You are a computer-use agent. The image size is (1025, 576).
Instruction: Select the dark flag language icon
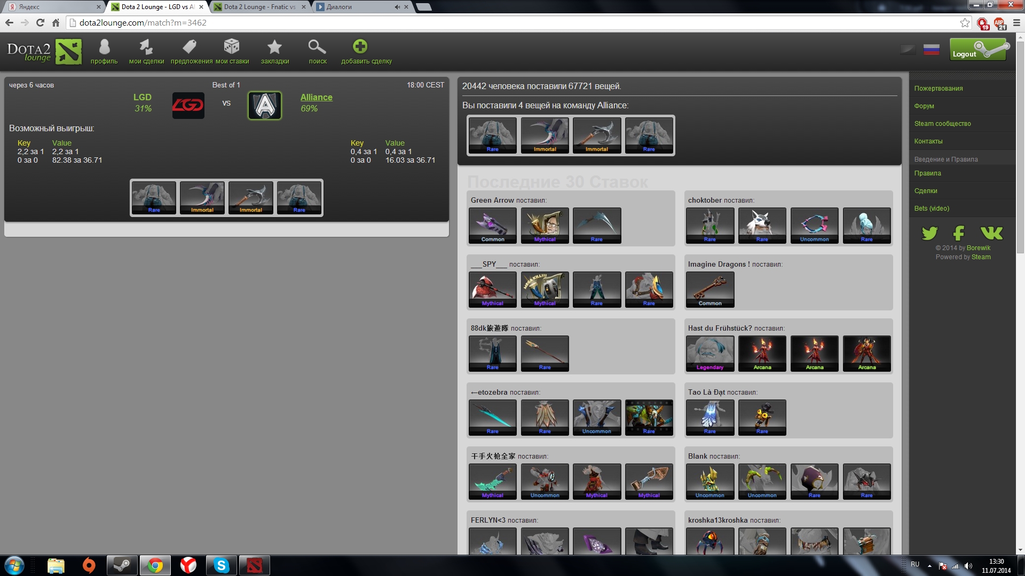point(908,50)
